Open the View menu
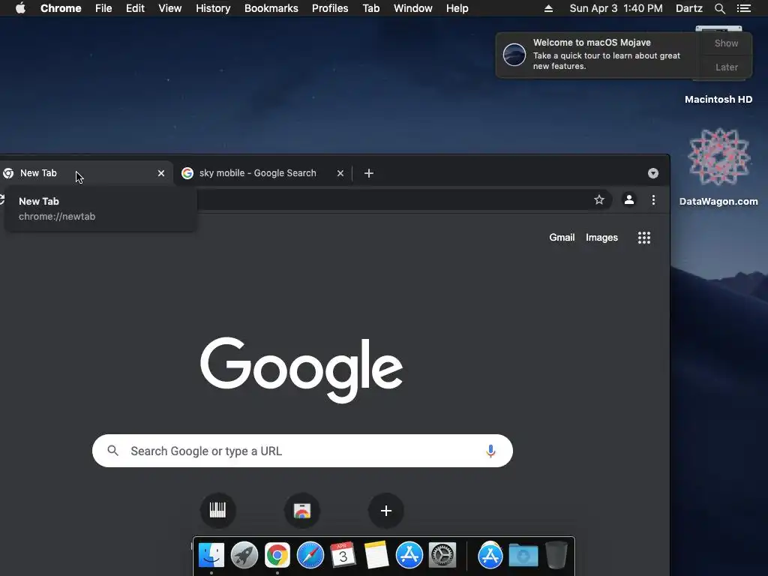Screen dimensions: 768x576 (x=170, y=8)
